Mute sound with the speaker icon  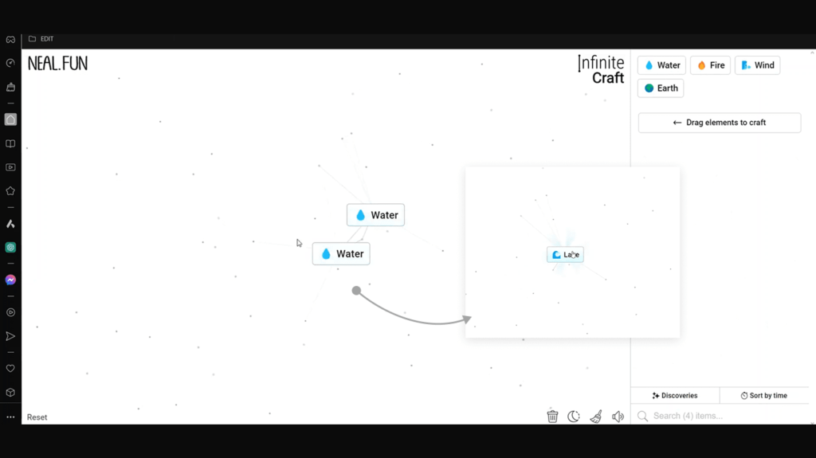click(618, 416)
